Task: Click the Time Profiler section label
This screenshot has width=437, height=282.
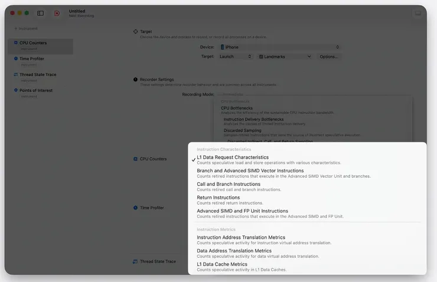Action: click(152, 208)
